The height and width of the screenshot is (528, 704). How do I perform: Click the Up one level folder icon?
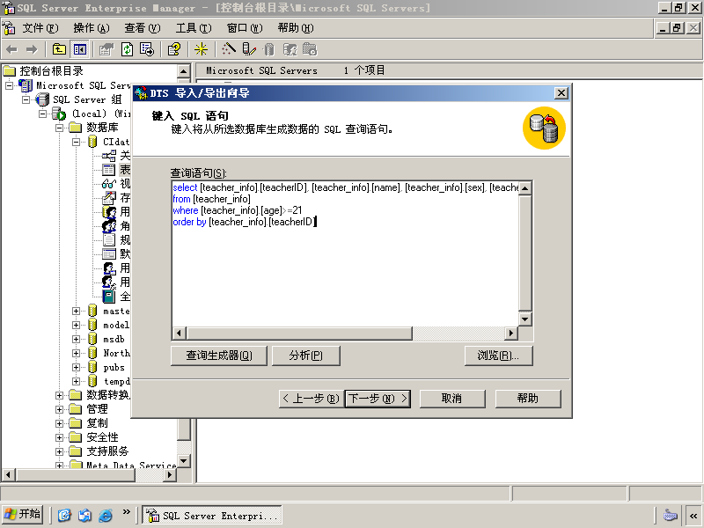(59, 49)
